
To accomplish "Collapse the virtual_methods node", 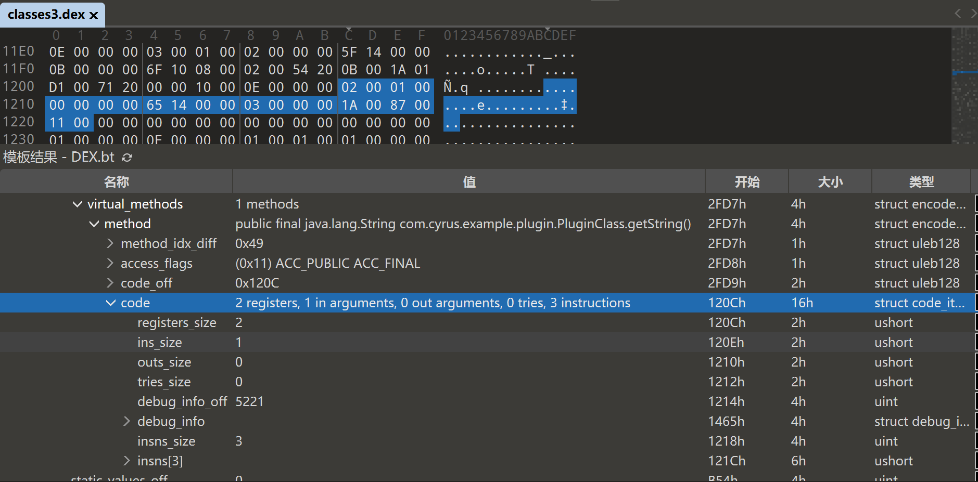I will [77, 204].
